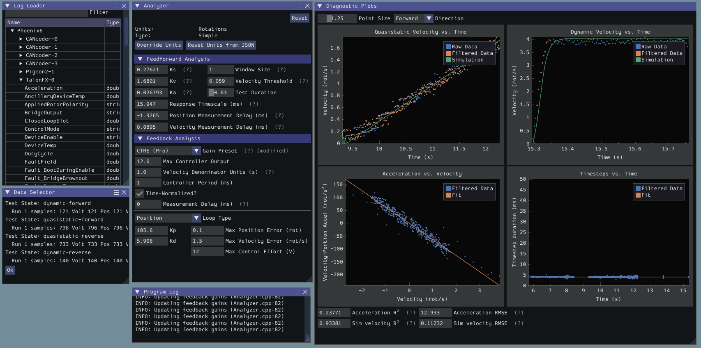The height and width of the screenshot is (348, 701).
Task: Toggle the Time-Normalized checkbox
Action: pyautogui.click(x=140, y=193)
